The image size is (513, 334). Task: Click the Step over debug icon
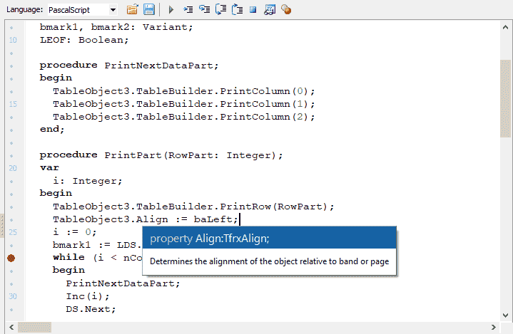pos(221,9)
